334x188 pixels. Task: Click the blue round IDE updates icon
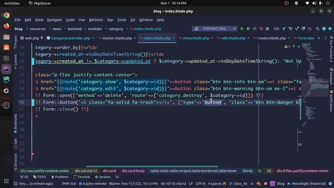click(324, 29)
